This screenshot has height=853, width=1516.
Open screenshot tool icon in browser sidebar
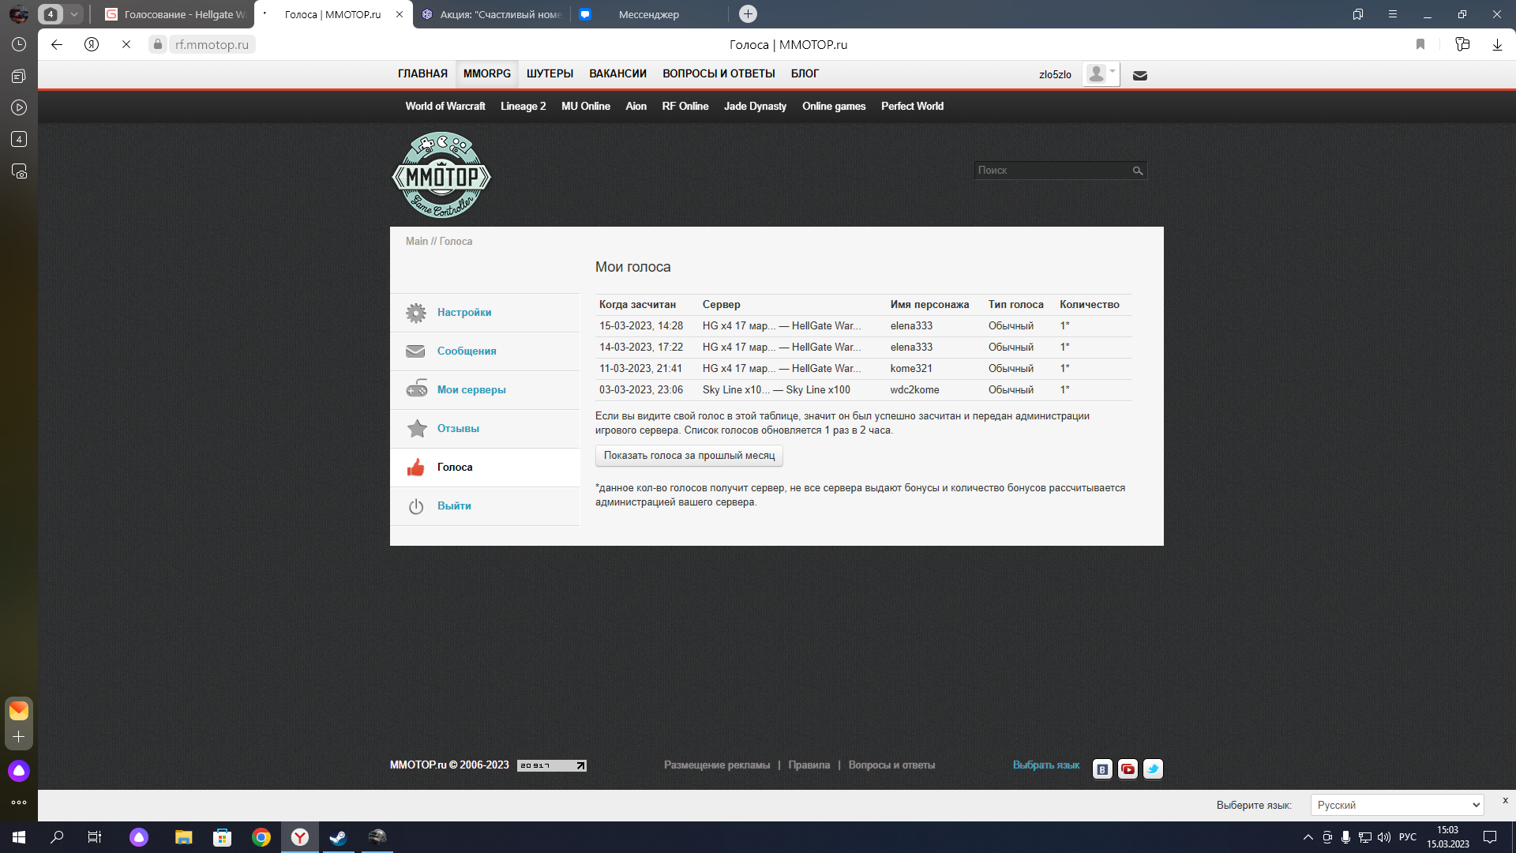coord(19,171)
